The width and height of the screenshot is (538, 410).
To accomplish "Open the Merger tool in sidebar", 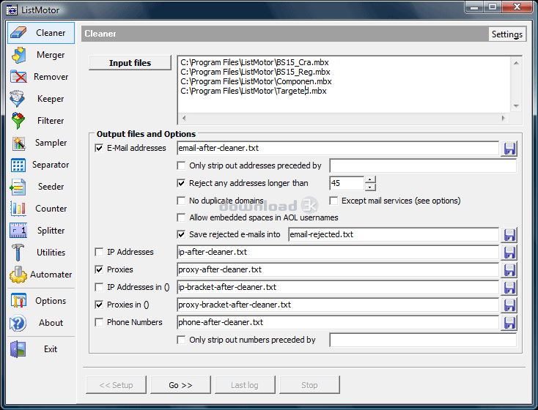I will click(x=40, y=55).
